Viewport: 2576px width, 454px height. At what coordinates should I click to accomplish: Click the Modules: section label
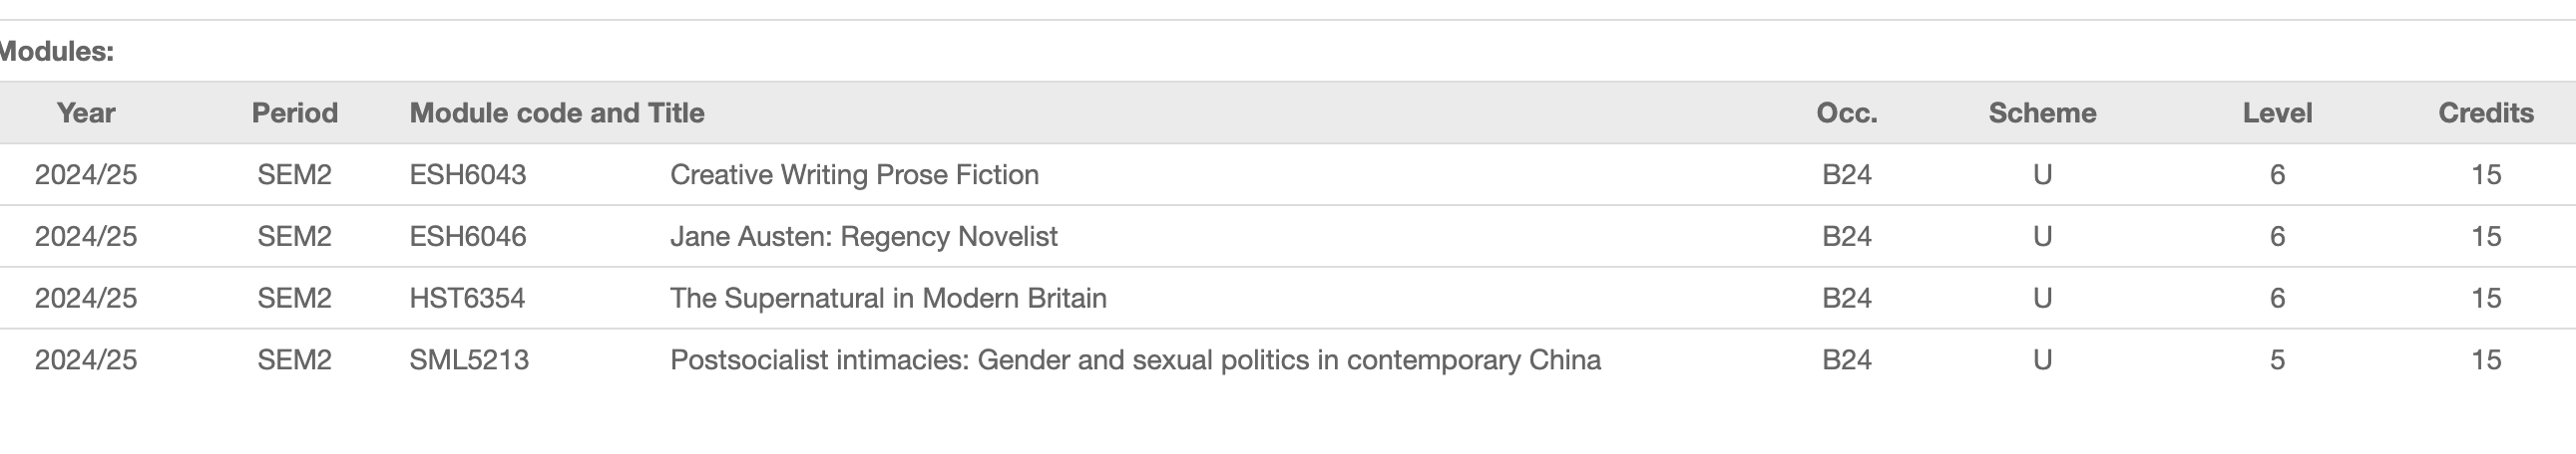coord(57,51)
